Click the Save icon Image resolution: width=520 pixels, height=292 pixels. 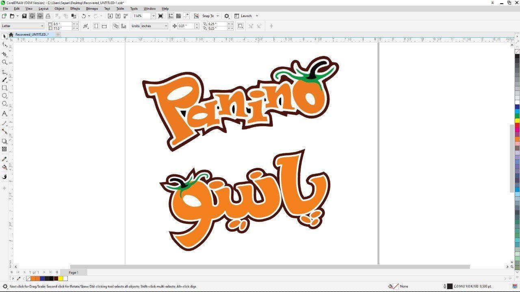point(24,16)
